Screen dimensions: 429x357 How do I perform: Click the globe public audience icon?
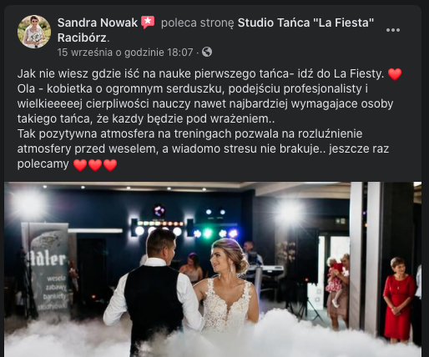207,52
